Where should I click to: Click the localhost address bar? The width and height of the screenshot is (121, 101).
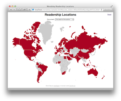point(67,10)
